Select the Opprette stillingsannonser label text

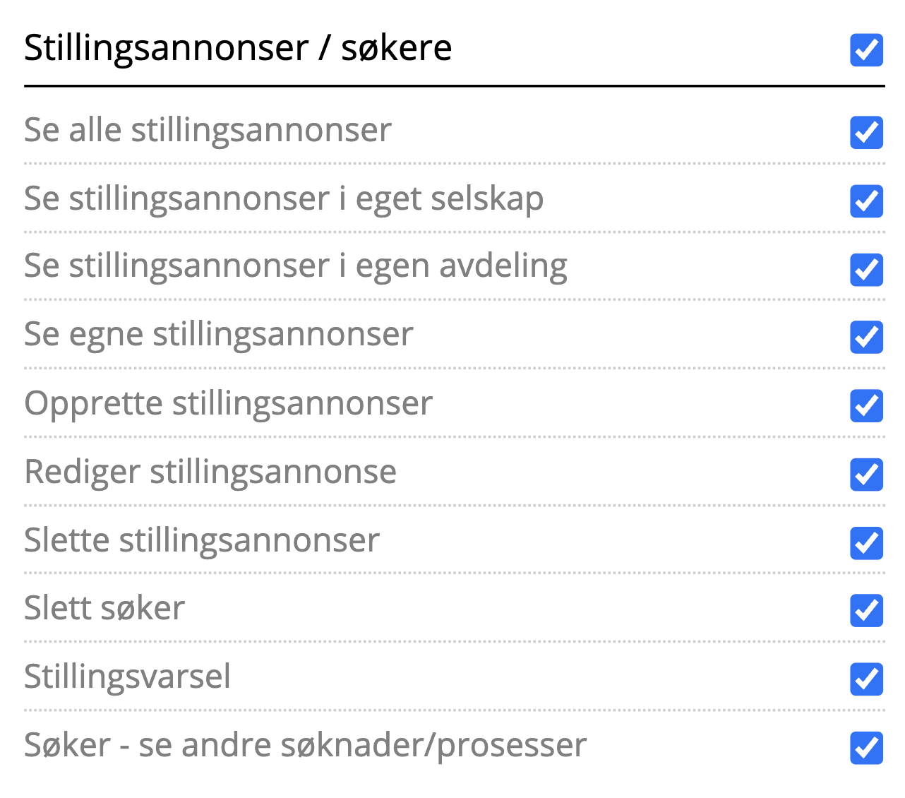[228, 404]
